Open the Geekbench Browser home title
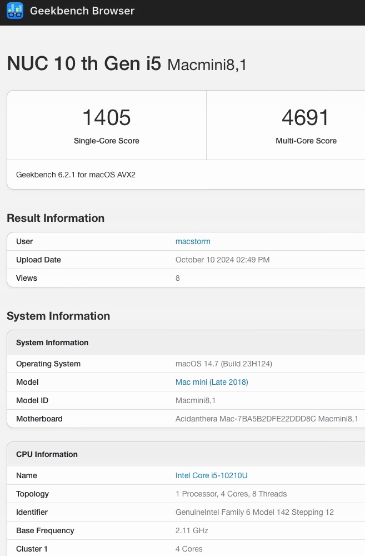365x556 pixels. tap(82, 11)
